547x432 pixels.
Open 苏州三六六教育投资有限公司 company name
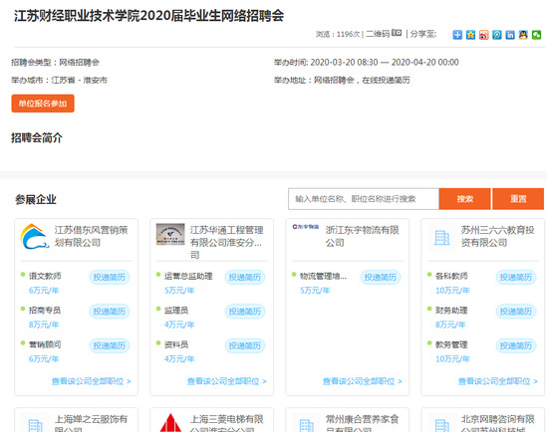498,236
